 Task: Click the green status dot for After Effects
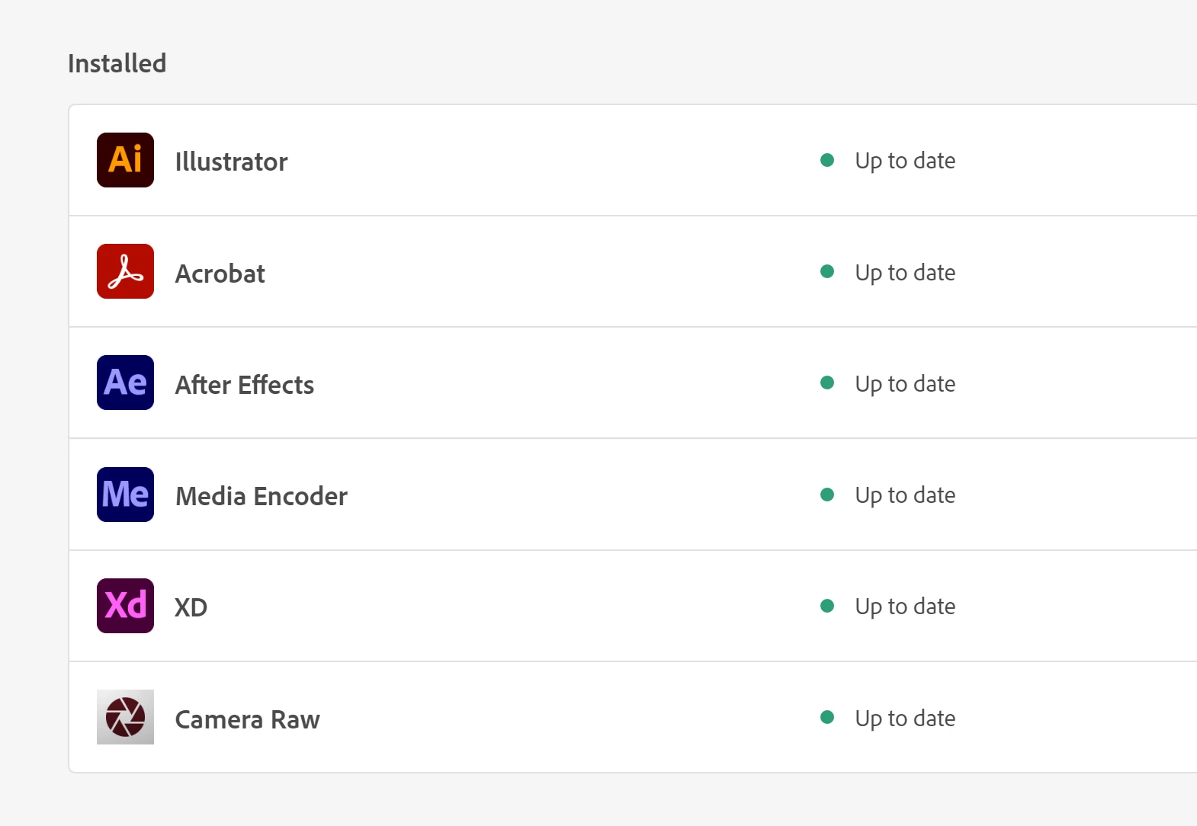827,383
